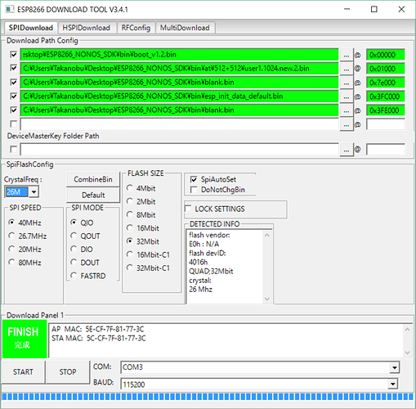Browse file for the empty sixth path row
This screenshot has height=409, width=416.
pyautogui.click(x=347, y=124)
